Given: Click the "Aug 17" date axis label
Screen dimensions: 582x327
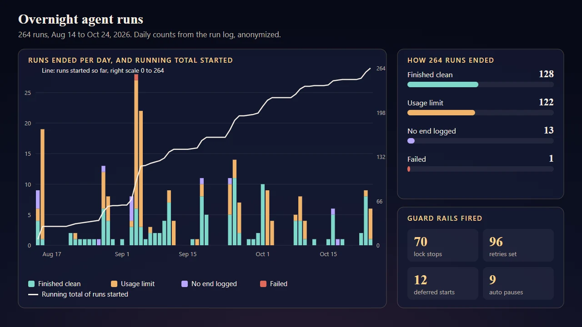Looking at the screenshot, I should coord(52,254).
